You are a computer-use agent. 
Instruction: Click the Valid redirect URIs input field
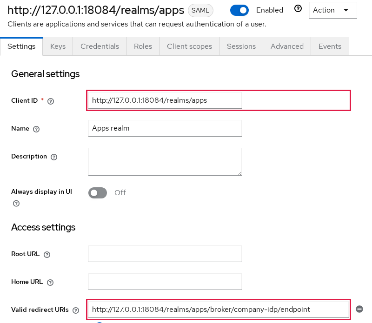(218, 310)
